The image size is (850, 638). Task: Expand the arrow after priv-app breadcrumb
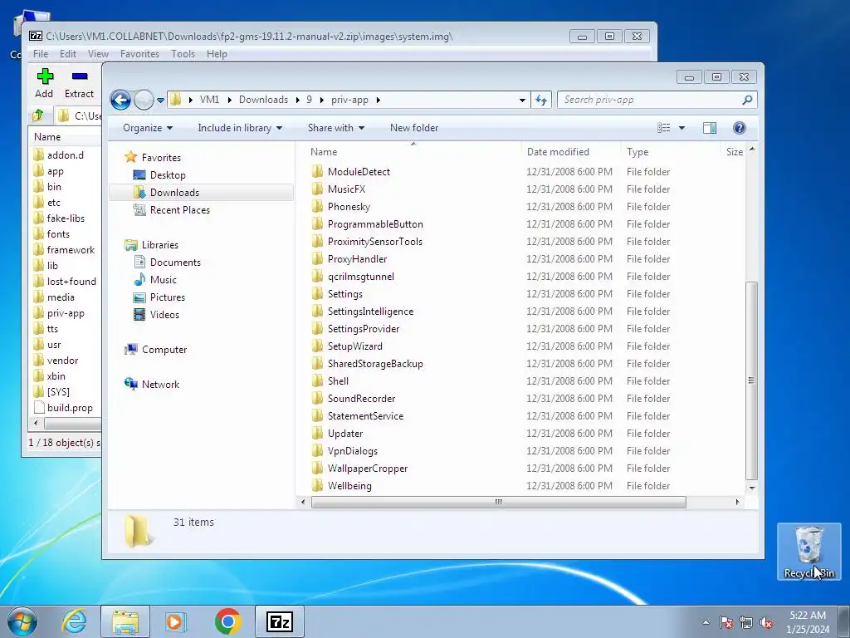(378, 100)
